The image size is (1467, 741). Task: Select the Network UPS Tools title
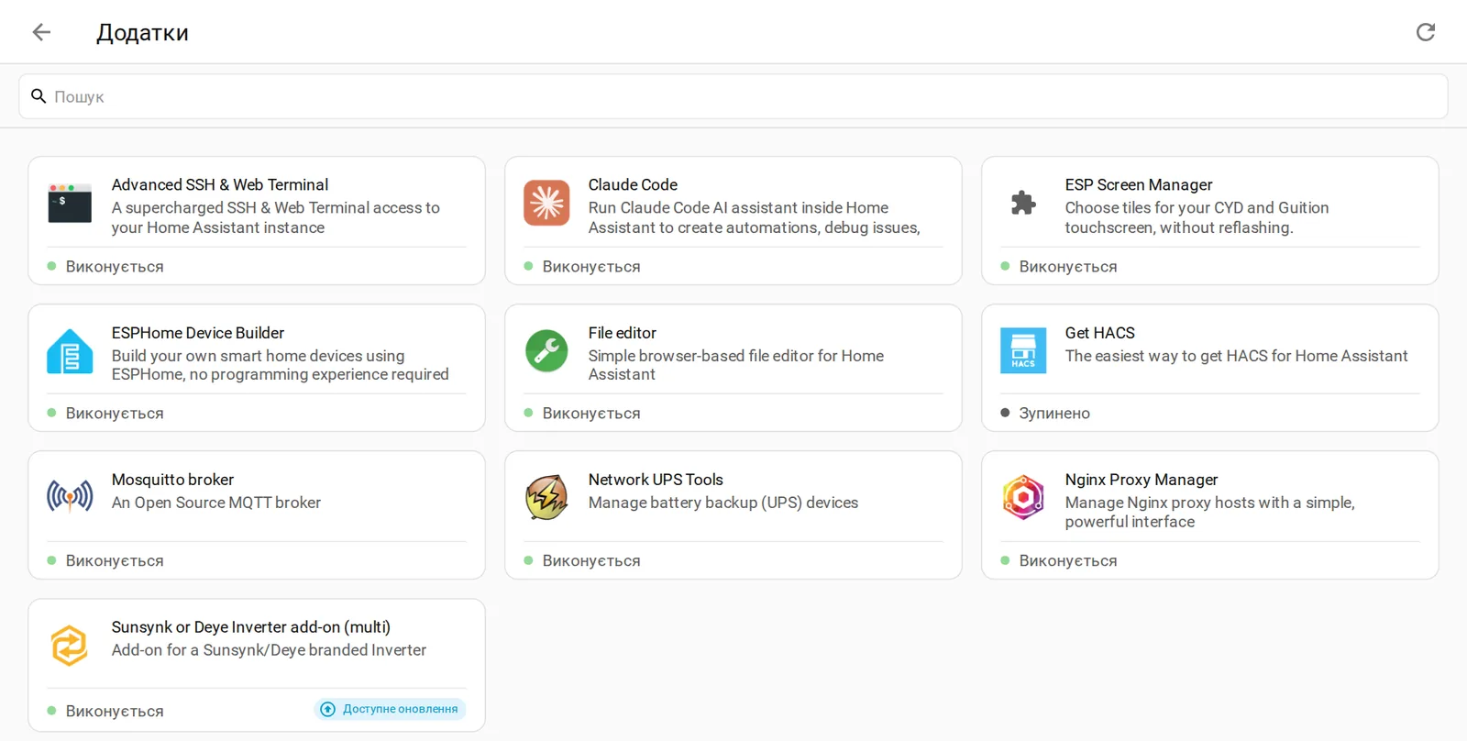click(656, 480)
